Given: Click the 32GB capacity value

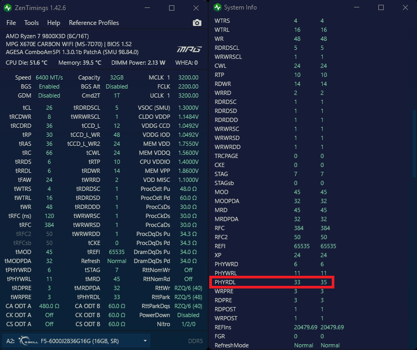Looking at the screenshot, I should (x=117, y=77).
